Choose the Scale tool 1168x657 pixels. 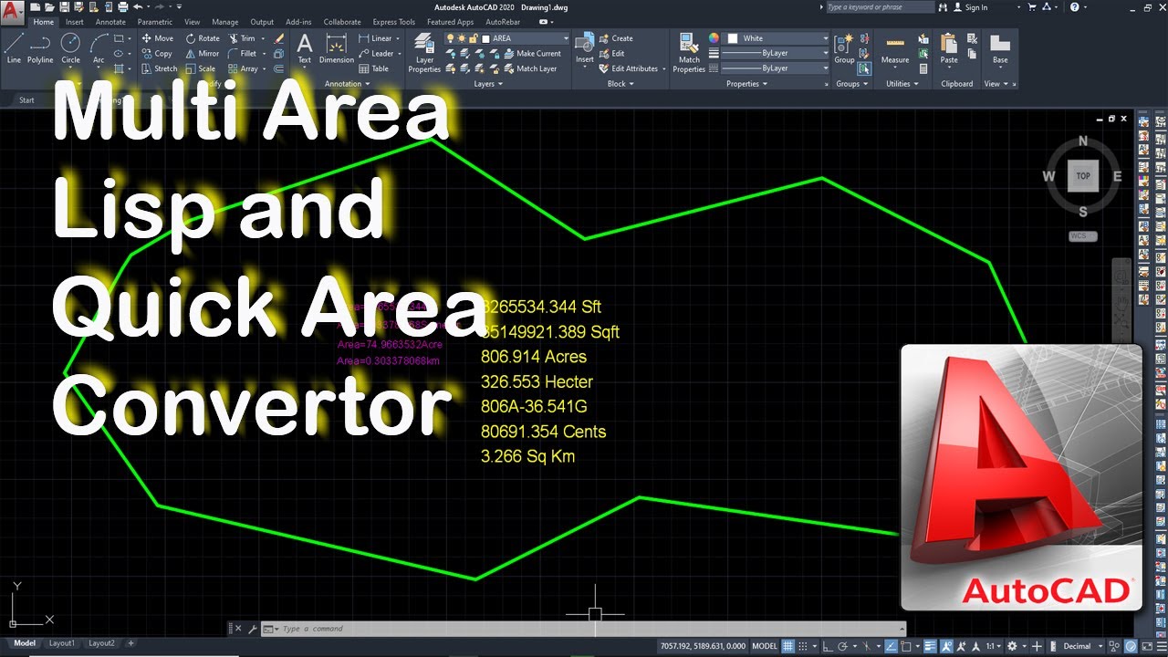(x=201, y=68)
